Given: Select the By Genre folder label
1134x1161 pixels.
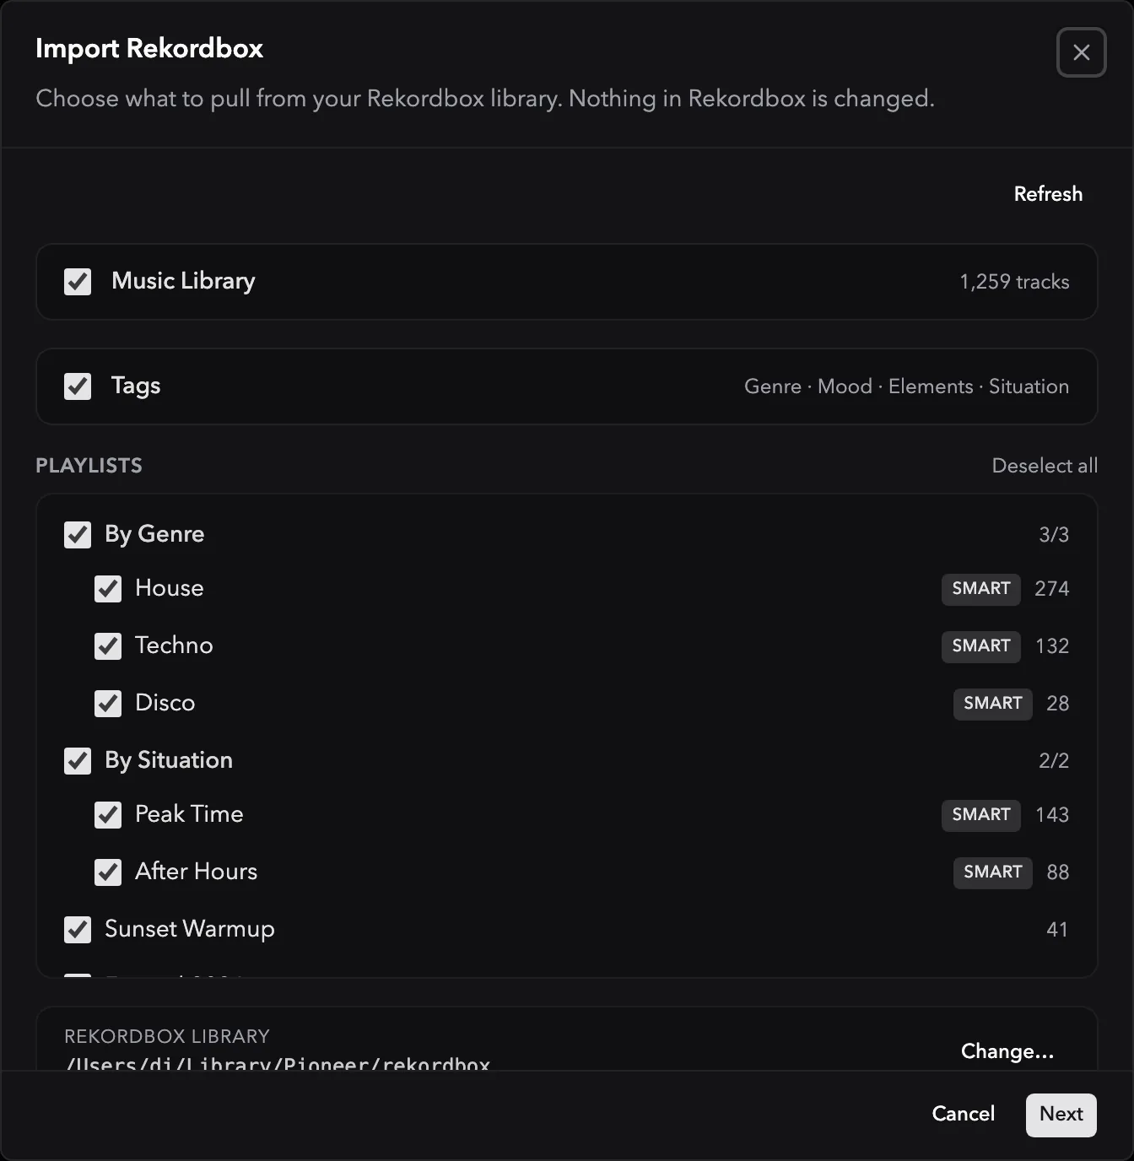Looking at the screenshot, I should [x=154, y=534].
